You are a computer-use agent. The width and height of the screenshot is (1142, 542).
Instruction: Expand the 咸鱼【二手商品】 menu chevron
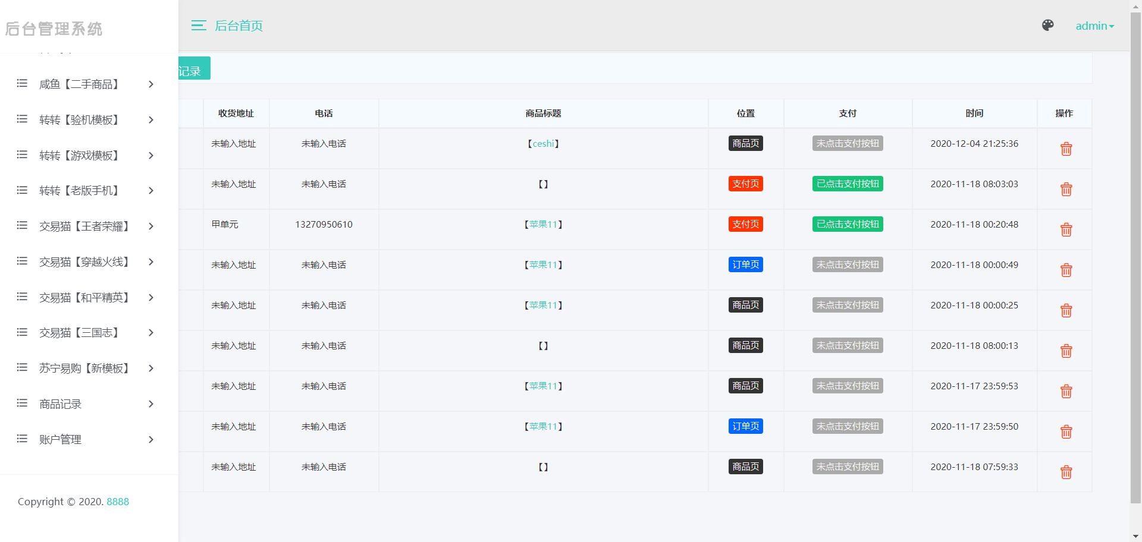coord(151,84)
